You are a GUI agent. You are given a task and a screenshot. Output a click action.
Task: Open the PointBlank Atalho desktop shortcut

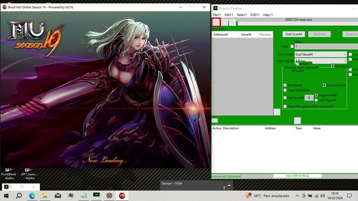[10, 174]
